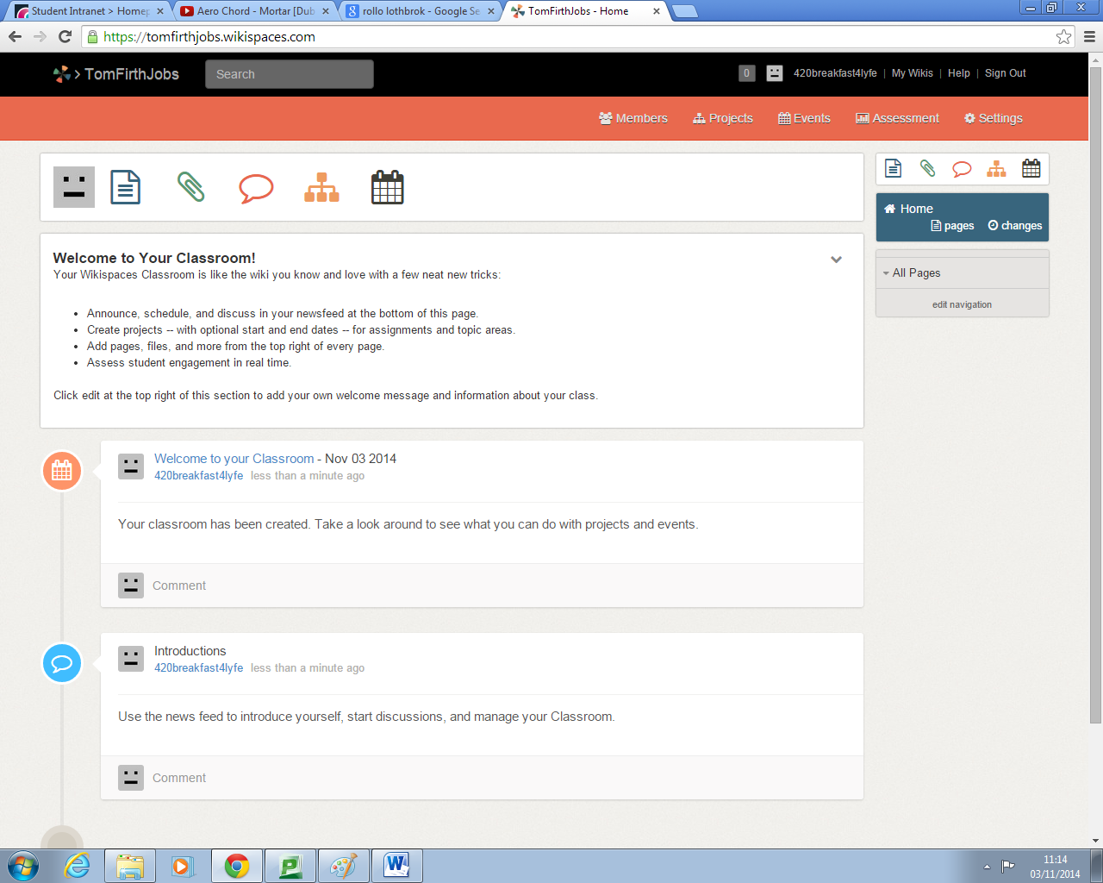
Task: Click the small page icon in sidebar toolbar
Action: 894,168
